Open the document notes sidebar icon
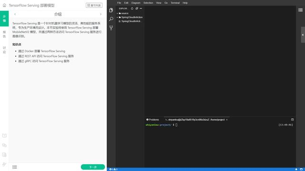The image size is (305, 171). click(x=4, y=154)
